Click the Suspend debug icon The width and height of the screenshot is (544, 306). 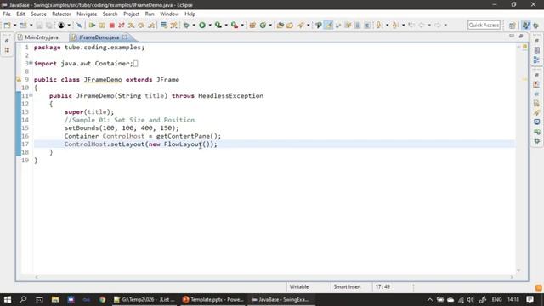click(x=102, y=25)
